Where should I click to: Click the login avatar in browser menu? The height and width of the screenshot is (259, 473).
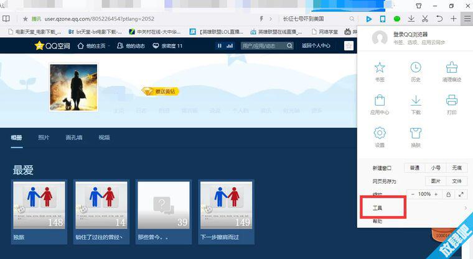(380, 38)
